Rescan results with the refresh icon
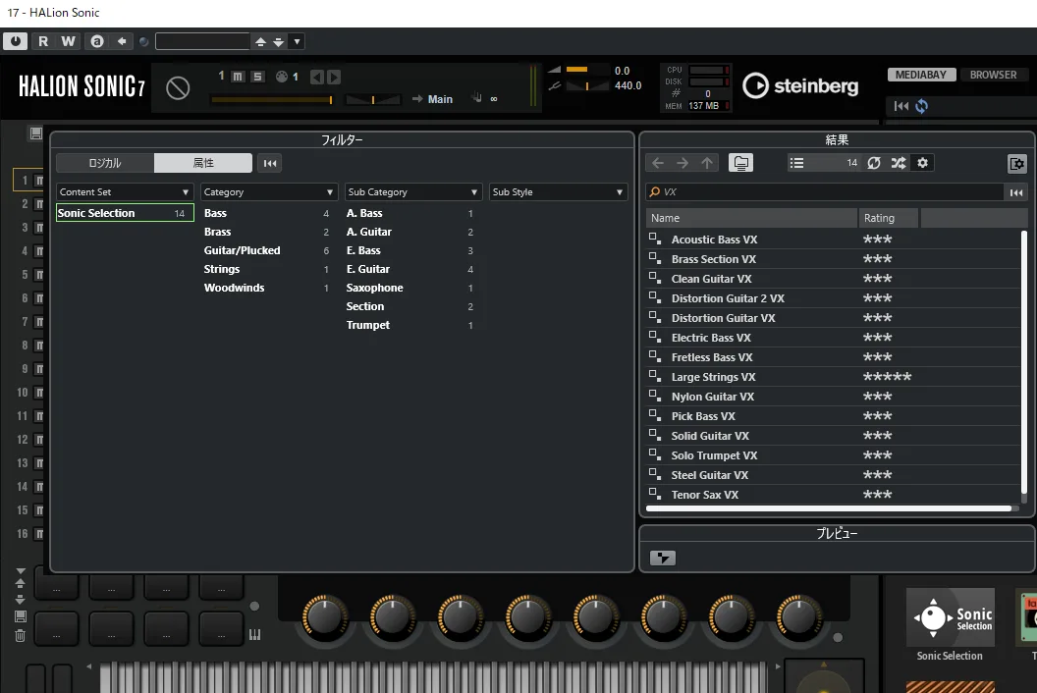The width and height of the screenshot is (1037, 693). tap(874, 163)
